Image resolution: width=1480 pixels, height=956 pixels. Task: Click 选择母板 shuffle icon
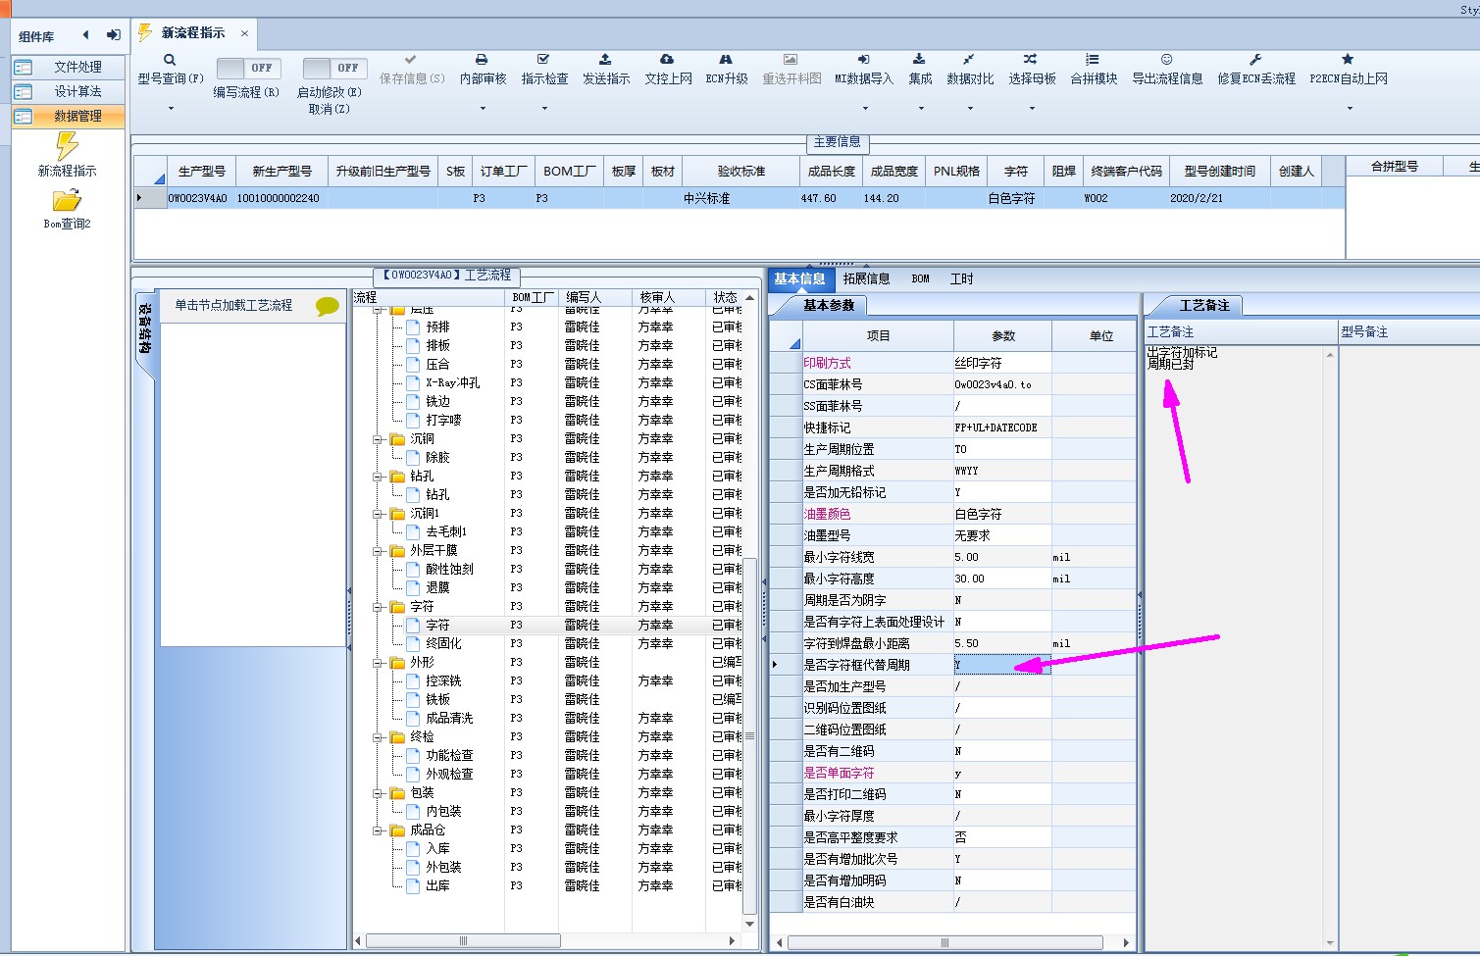click(x=1031, y=59)
